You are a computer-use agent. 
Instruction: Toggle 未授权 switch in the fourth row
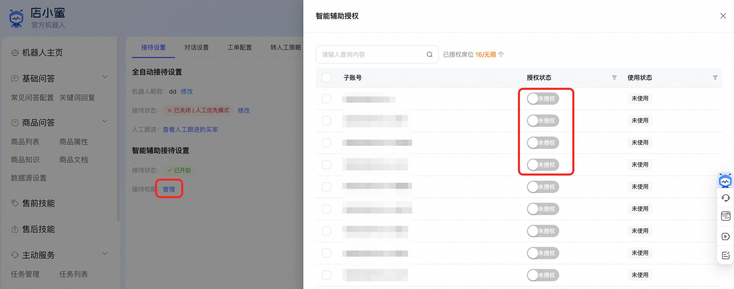point(543,165)
